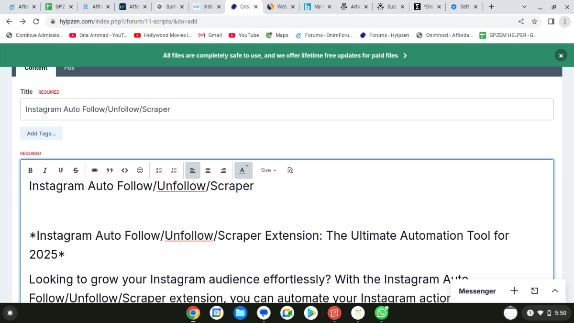Image resolution: width=574 pixels, height=323 pixels.
Task: Open Google Calendar from the shelf
Action: [x=217, y=313]
